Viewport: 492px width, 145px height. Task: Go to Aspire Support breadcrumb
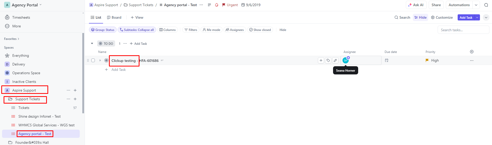click(x=104, y=5)
